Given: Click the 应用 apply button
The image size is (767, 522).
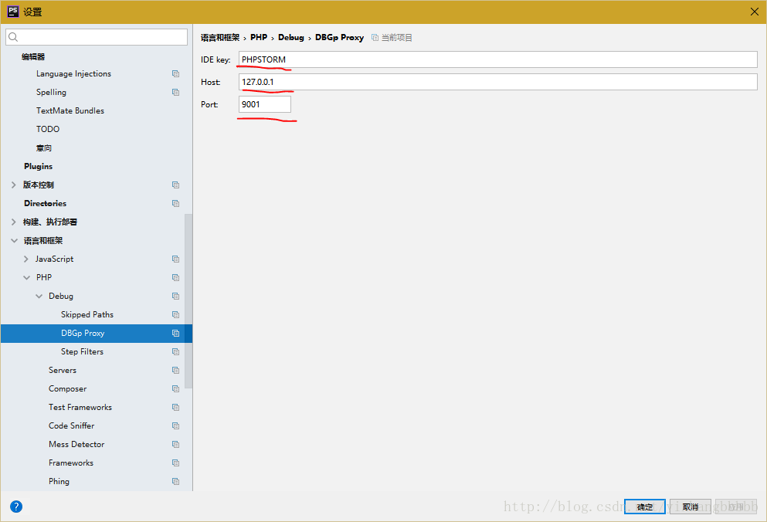Looking at the screenshot, I should click(736, 507).
